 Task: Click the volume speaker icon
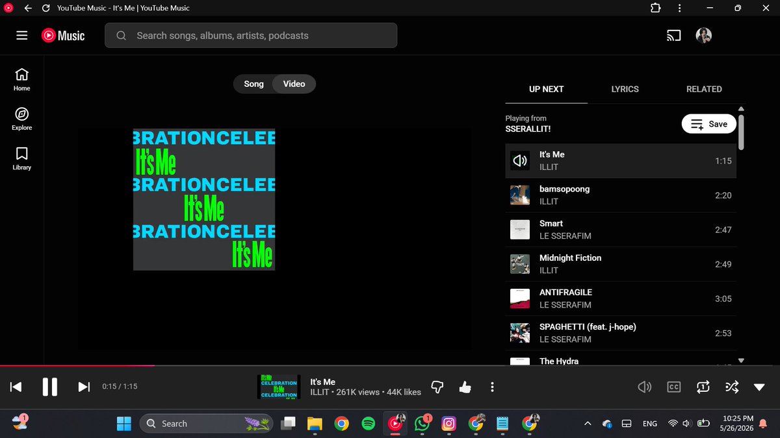coord(645,387)
